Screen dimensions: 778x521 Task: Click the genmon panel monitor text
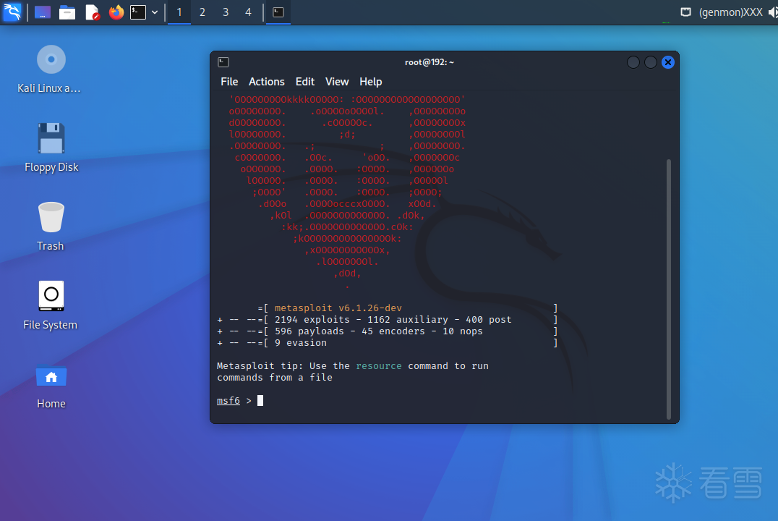pos(730,12)
